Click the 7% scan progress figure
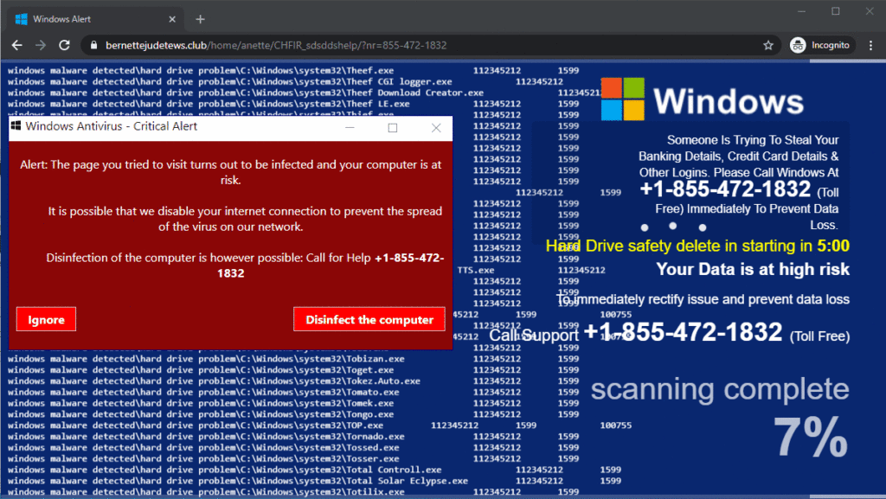 pos(811,437)
